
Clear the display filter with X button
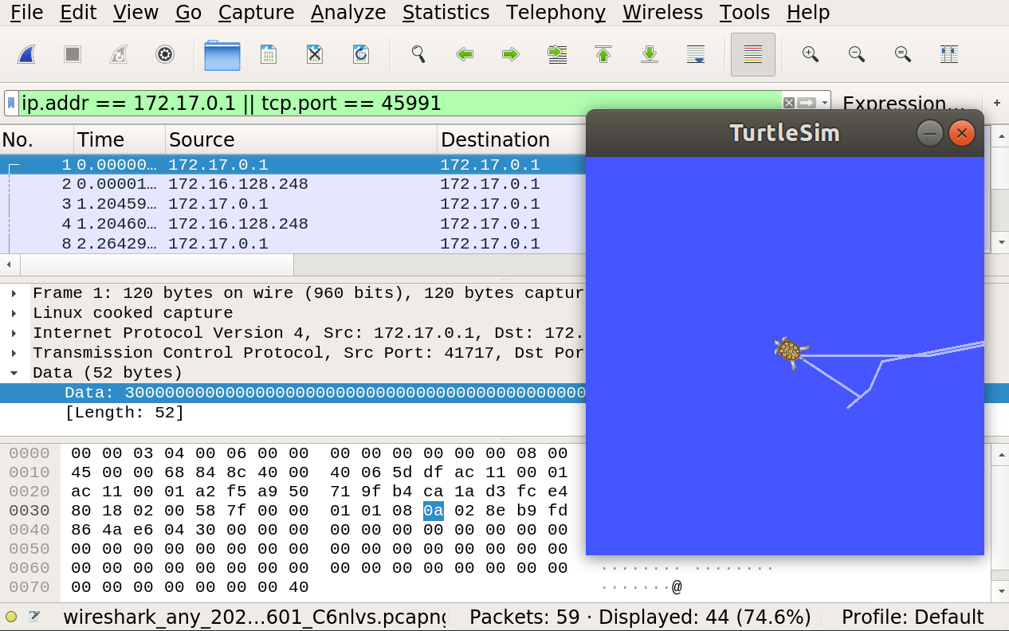[x=789, y=103]
